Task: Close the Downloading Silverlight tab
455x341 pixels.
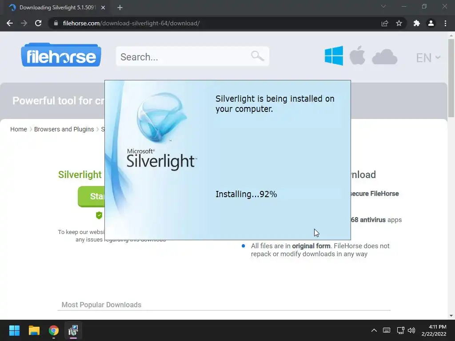Action: pyautogui.click(x=103, y=8)
